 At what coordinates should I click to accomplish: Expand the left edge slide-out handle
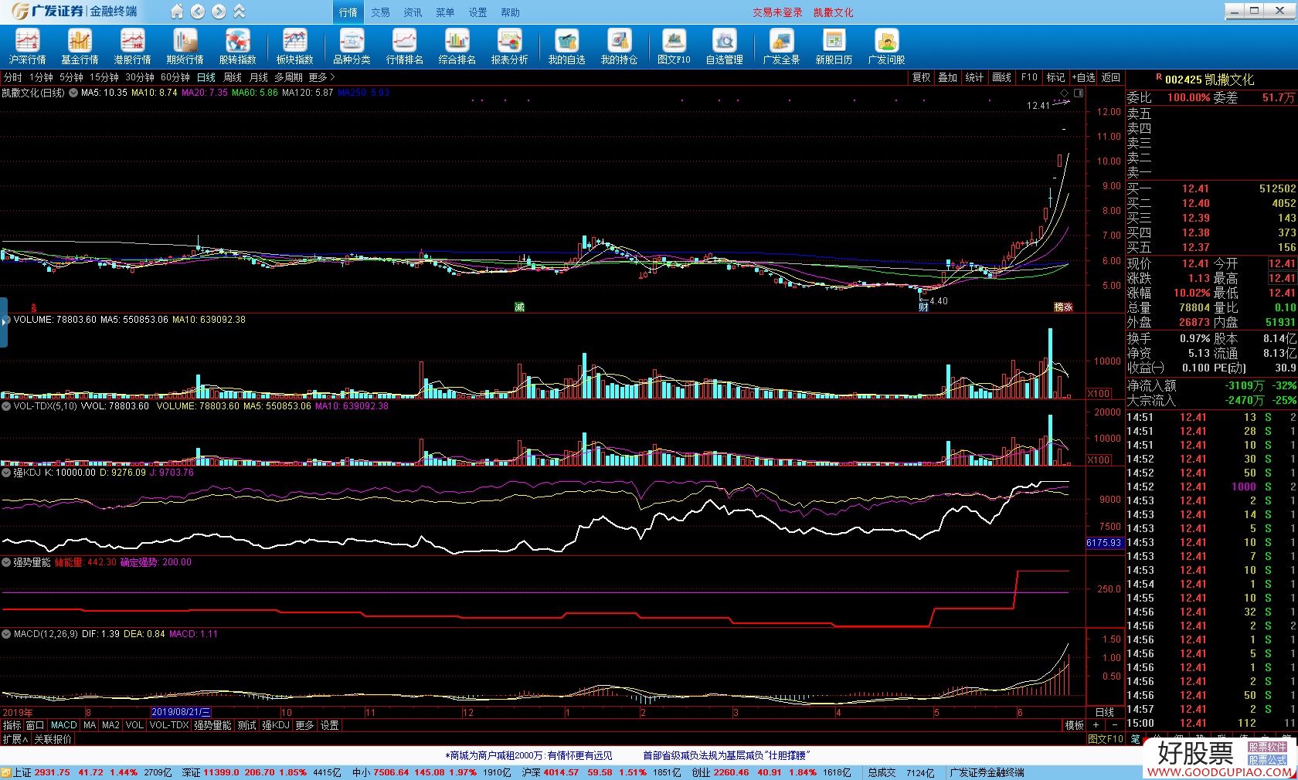(4, 322)
